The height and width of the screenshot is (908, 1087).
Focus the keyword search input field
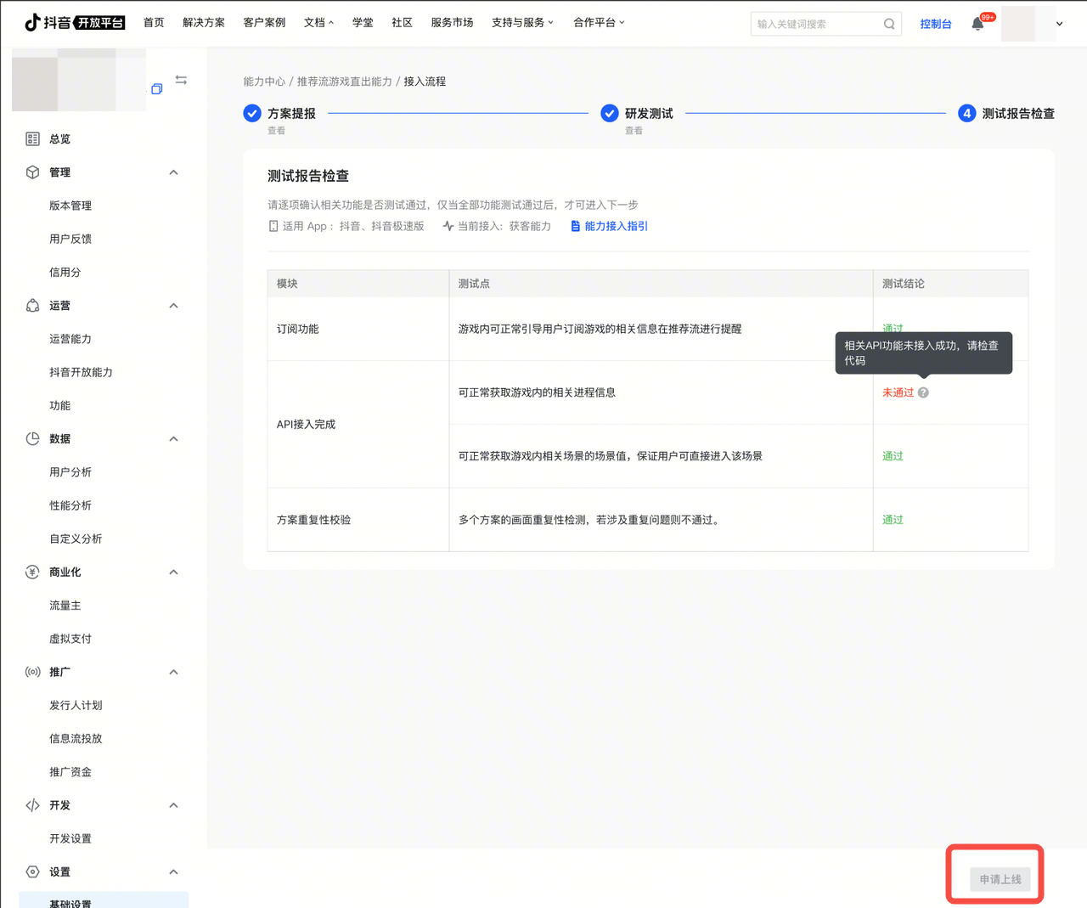[815, 24]
